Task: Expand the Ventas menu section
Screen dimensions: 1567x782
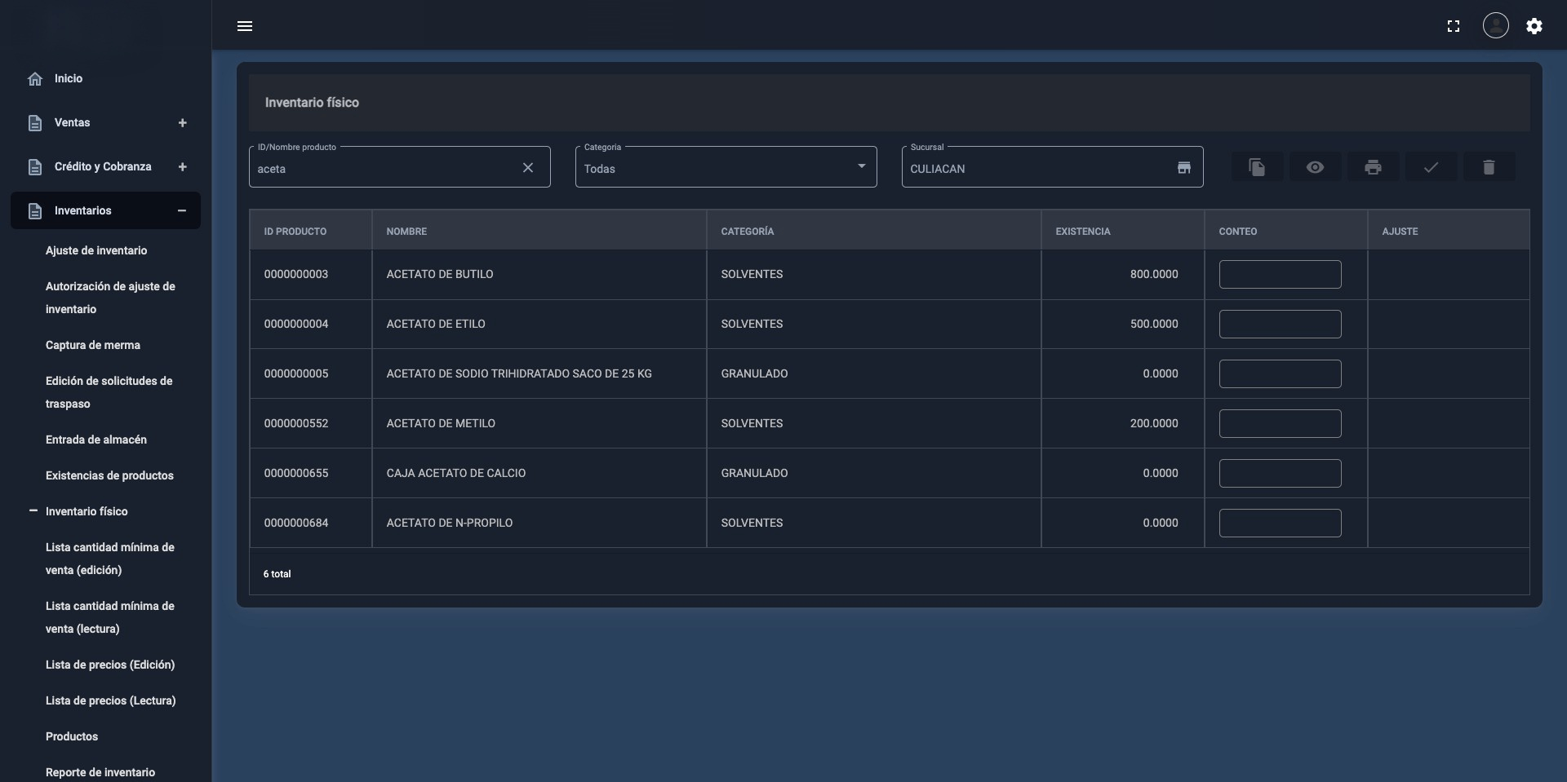Action: [182, 123]
